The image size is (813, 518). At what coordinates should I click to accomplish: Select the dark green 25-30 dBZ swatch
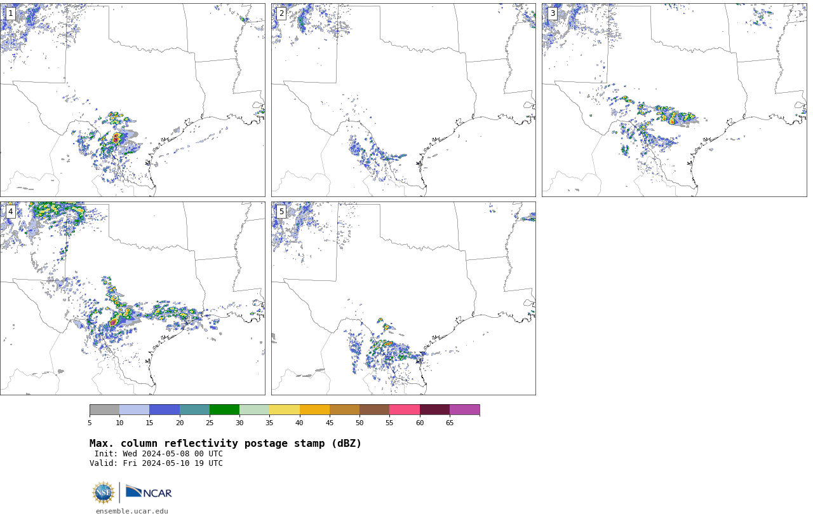(x=224, y=409)
